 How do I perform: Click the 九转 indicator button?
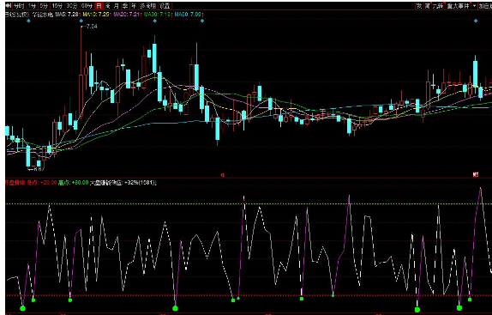coord(438,6)
